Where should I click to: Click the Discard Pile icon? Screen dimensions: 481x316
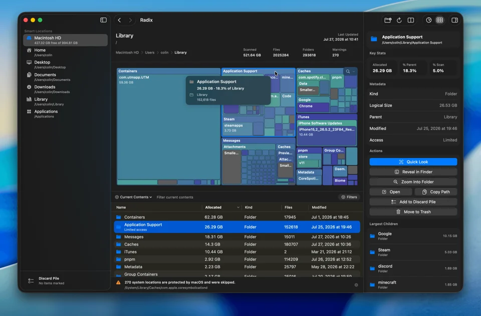[31, 281]
